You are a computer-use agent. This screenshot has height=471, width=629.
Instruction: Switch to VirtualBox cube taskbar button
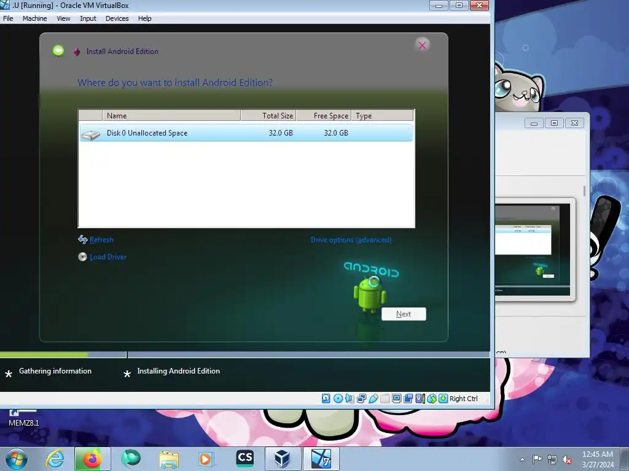(x=283, y=459)
